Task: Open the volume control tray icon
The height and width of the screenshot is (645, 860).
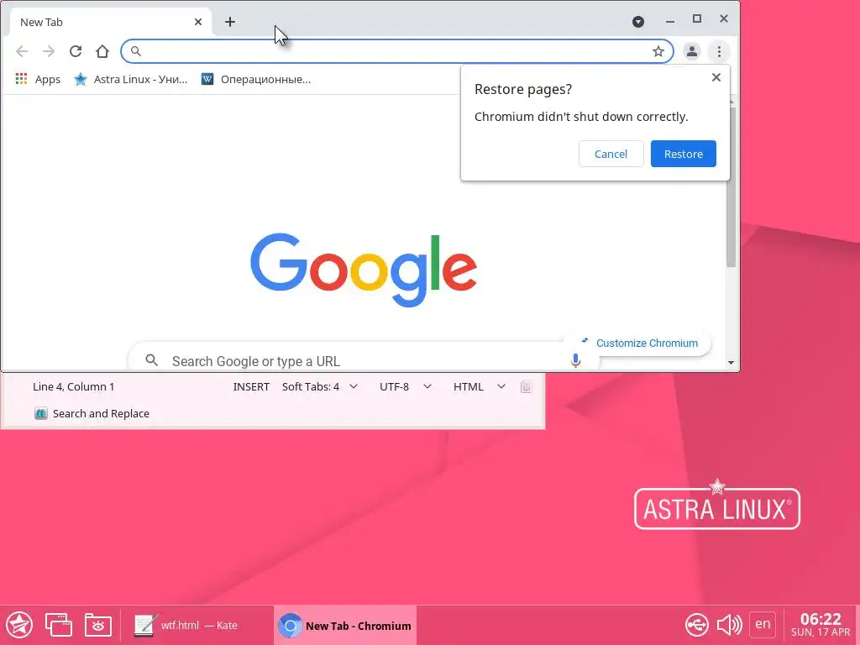Action: (x=730, y=625)
